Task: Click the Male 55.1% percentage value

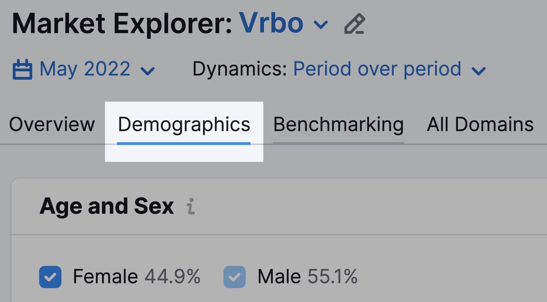Action: (333, 277)
